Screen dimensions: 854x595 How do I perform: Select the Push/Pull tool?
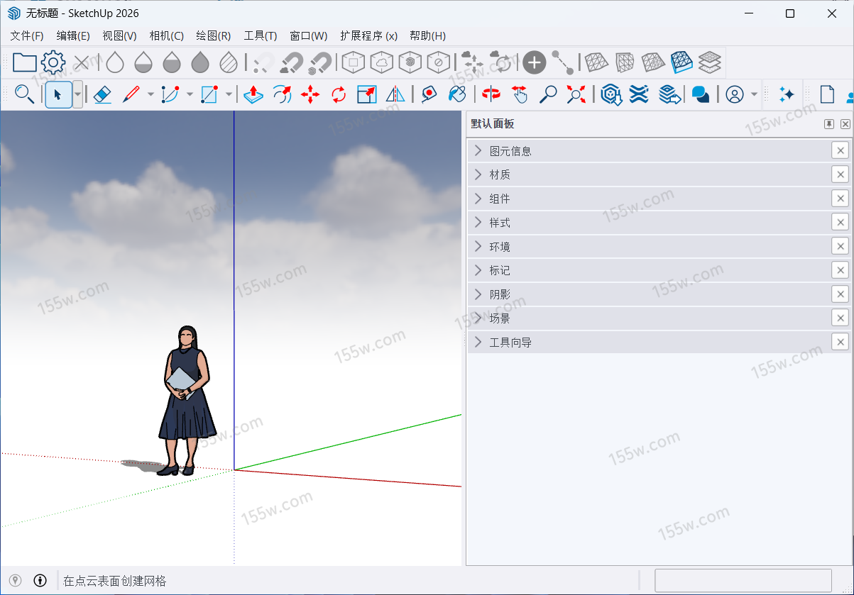(253, 94)
